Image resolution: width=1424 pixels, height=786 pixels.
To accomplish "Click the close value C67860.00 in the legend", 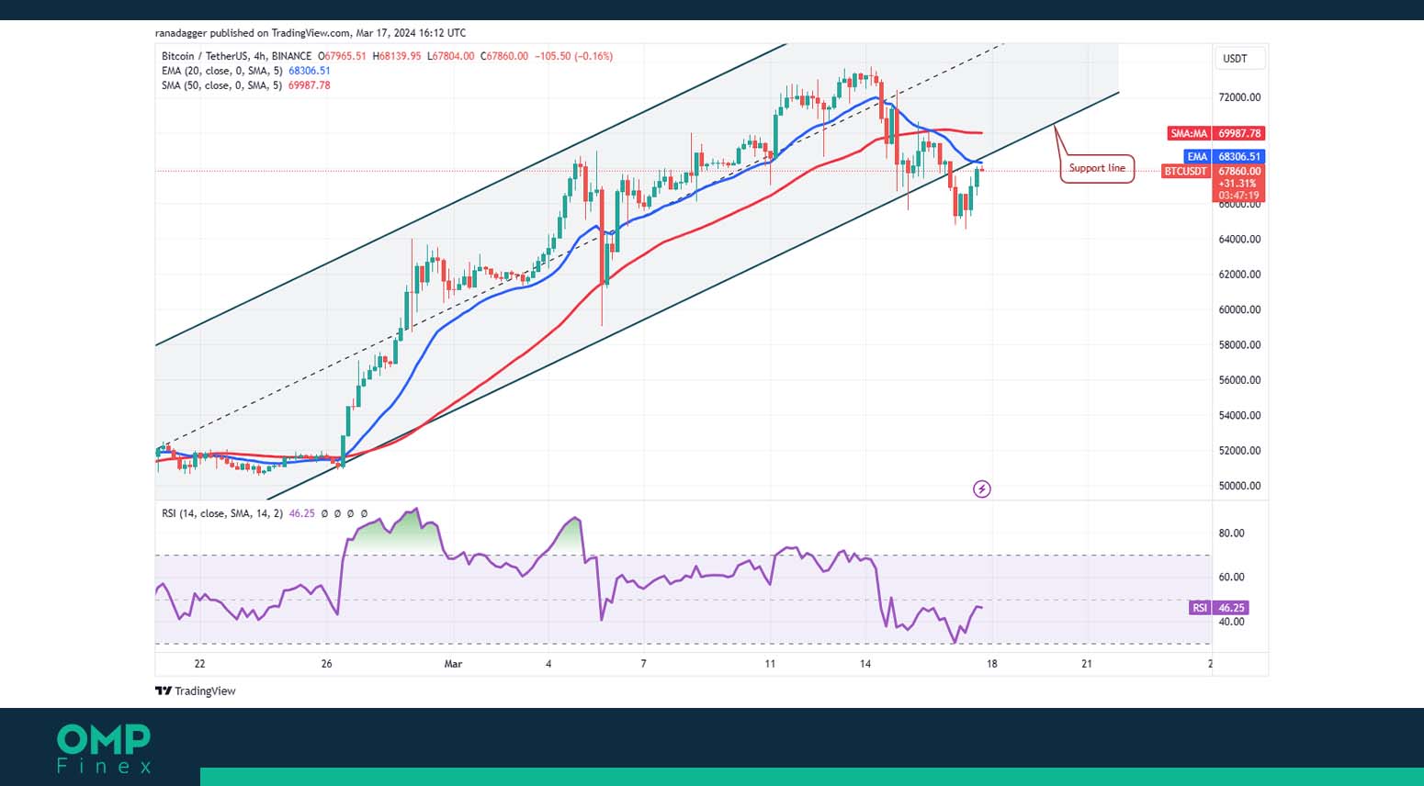I will tap(504, 56).
